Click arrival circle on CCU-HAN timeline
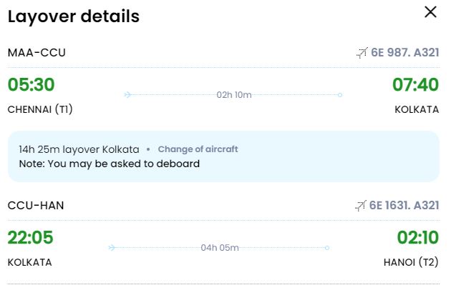The height and width of the screenshot is (285, 451). (x=326, y=248)
